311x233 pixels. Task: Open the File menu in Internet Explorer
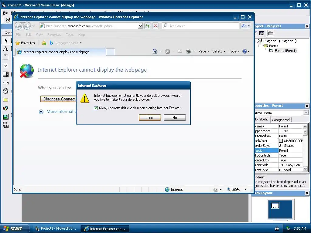18,35
